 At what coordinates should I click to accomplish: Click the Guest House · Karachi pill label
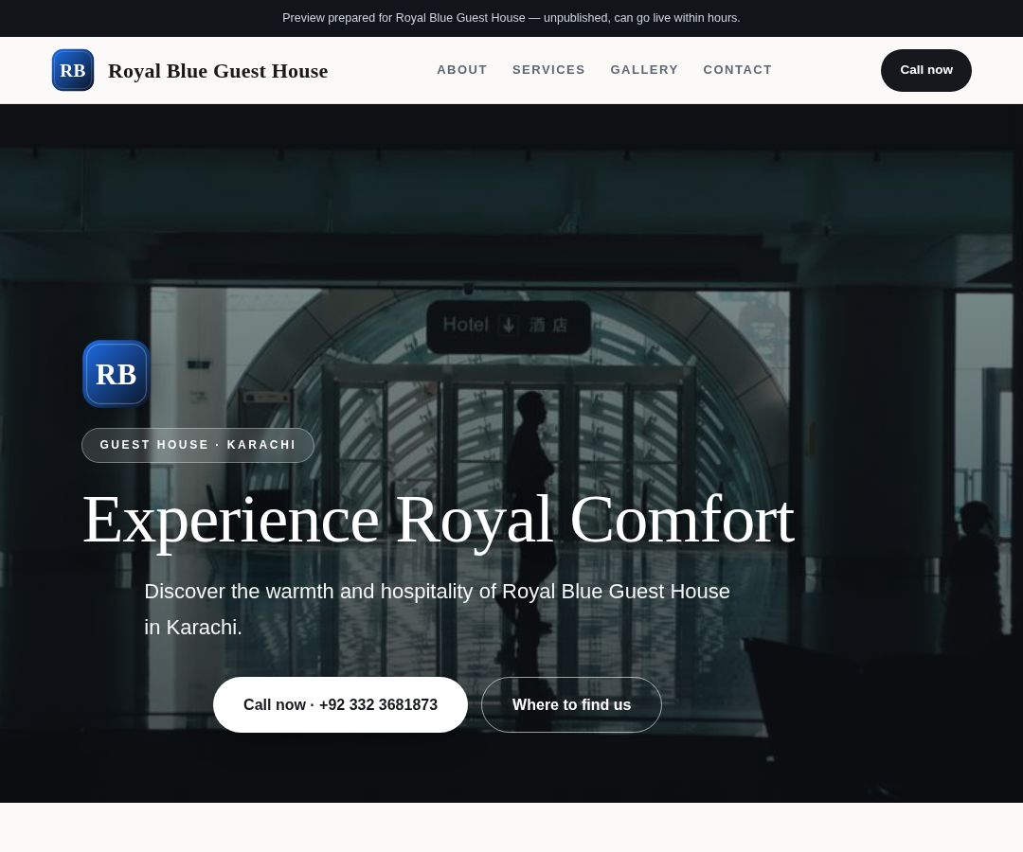click(198, 445)
